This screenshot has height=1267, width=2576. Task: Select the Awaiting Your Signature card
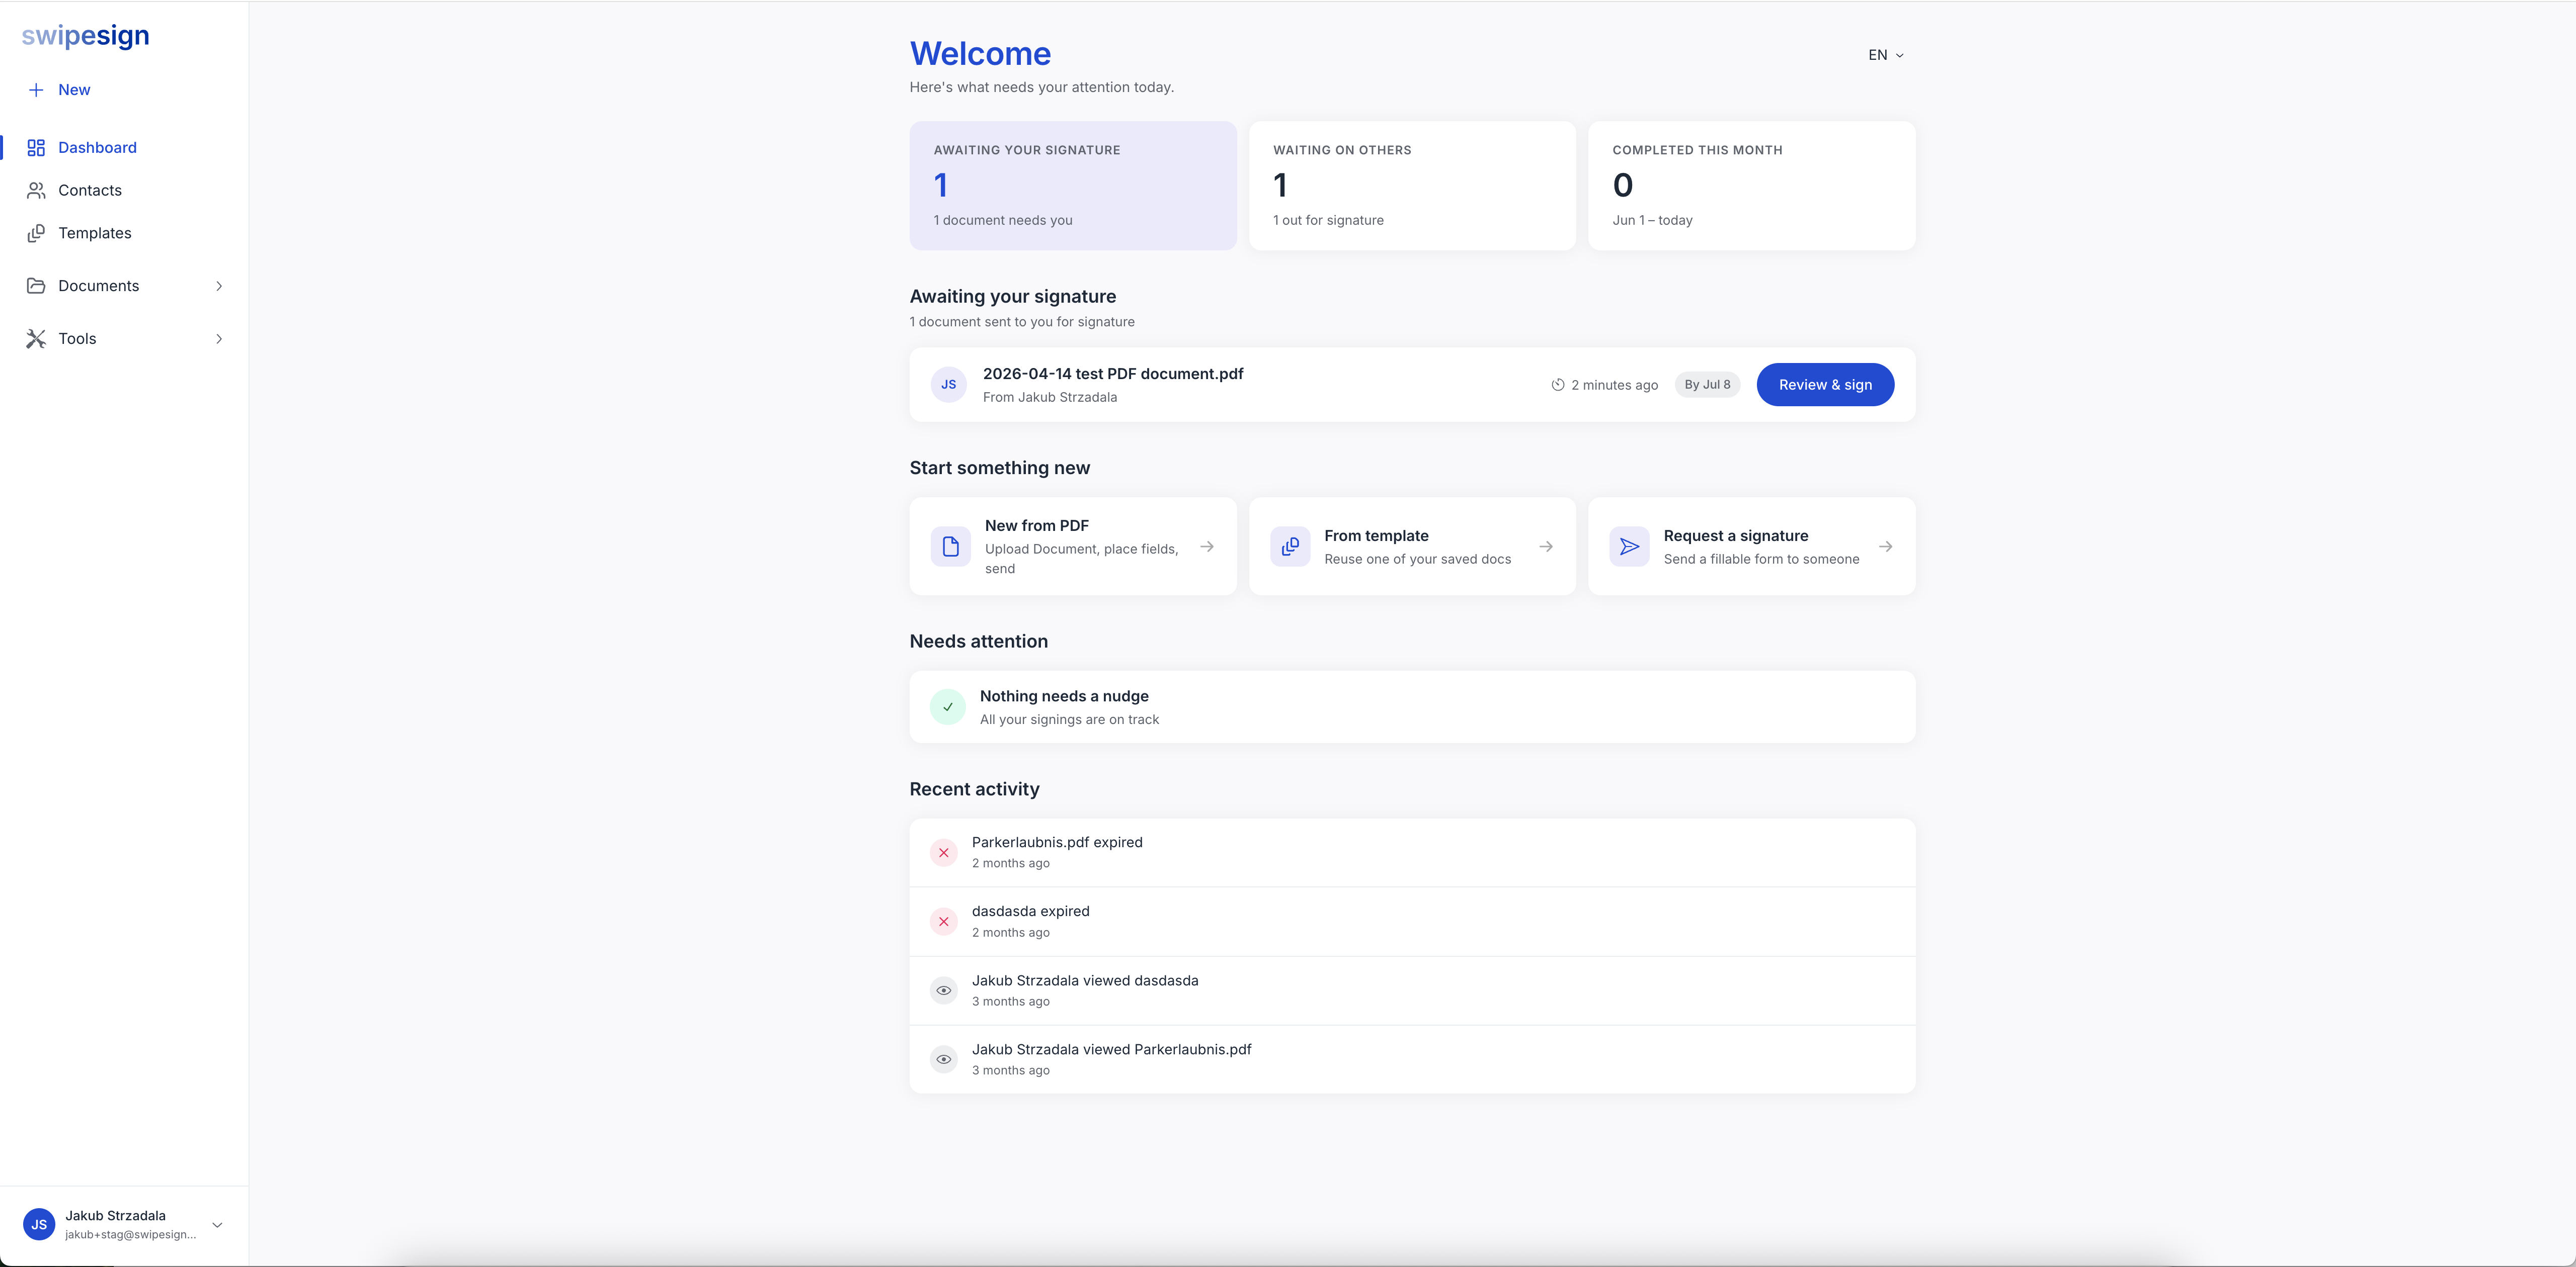click(1072, 186)
